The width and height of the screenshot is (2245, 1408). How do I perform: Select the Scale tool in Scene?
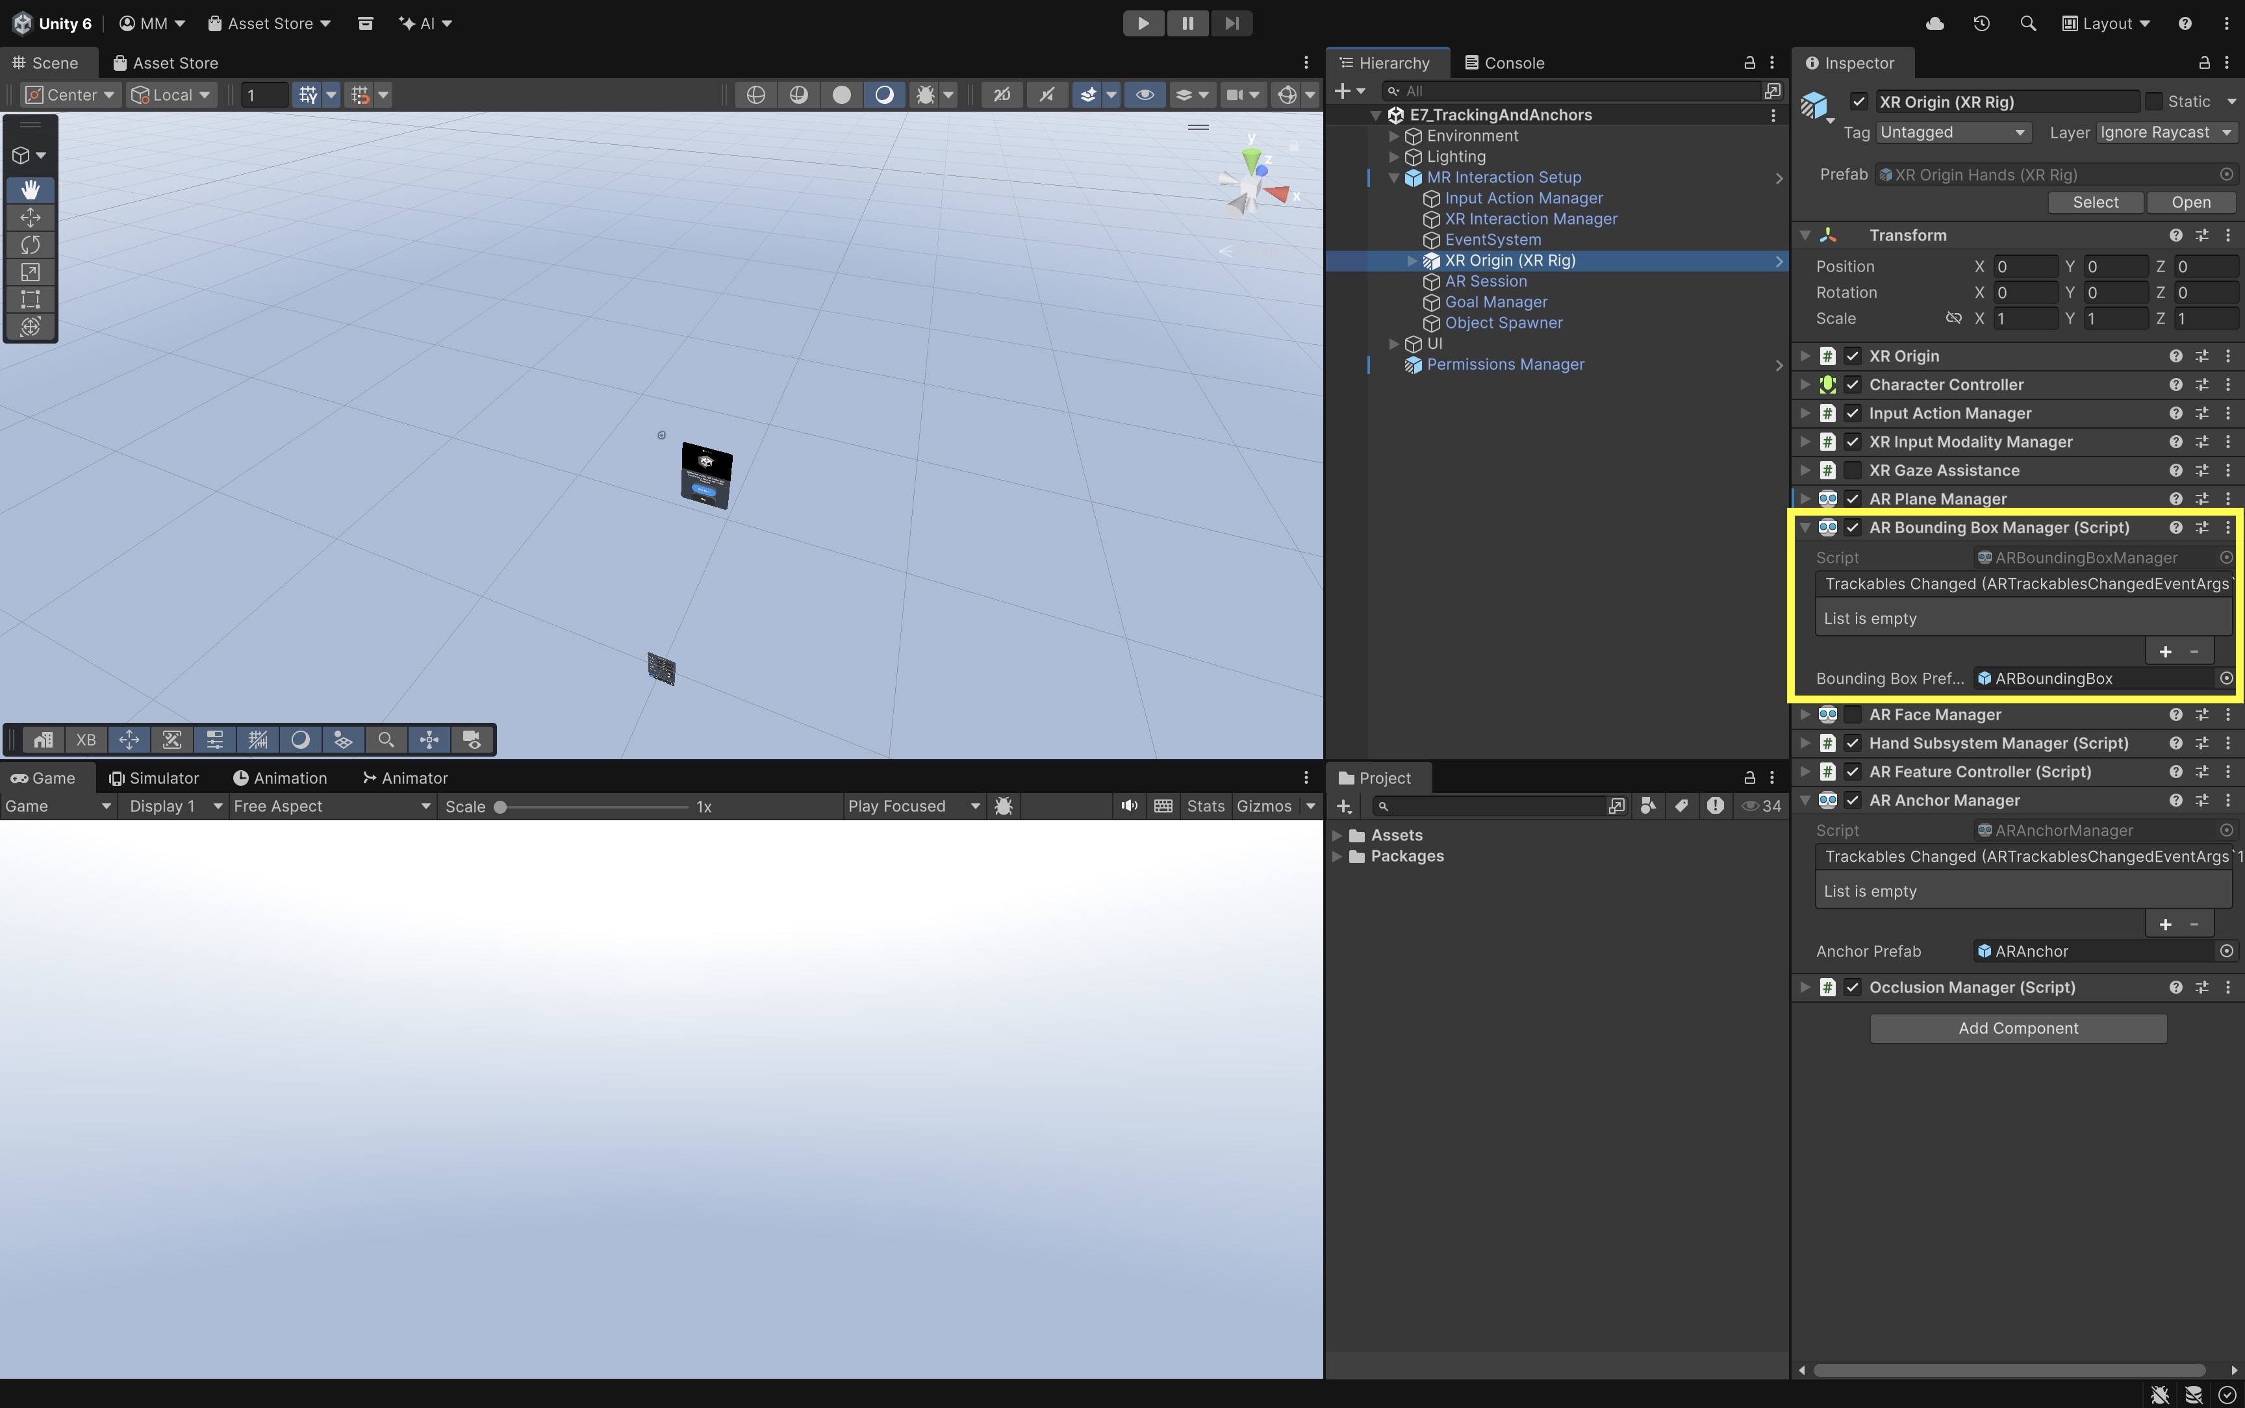point(30,272)
